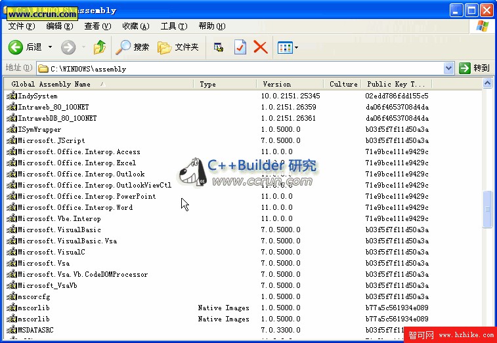497x343 pixels.
Task: Click version 1.0.2151.26361
Action: point(288,118)
